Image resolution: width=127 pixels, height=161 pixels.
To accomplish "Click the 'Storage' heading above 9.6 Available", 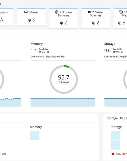I will pyautogui.click(x=110, y=44).
